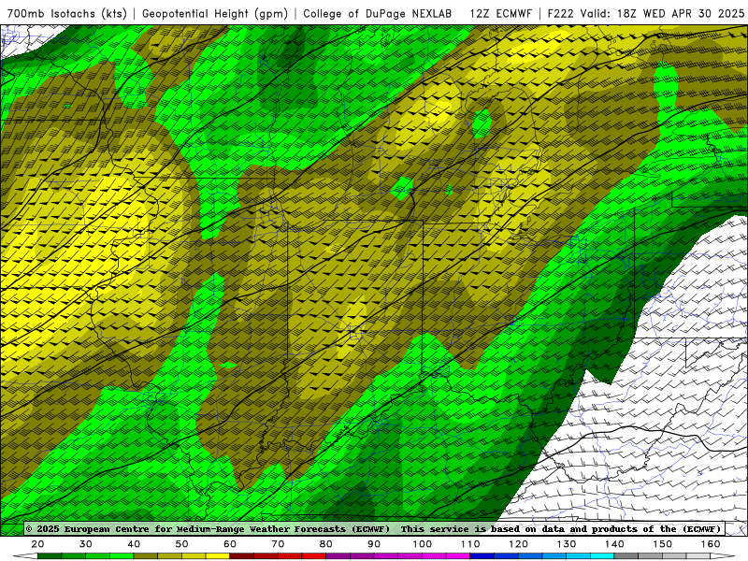Click the '130' label on the color scale
Screen dimensions: 748x561
(x=567, y=544)
